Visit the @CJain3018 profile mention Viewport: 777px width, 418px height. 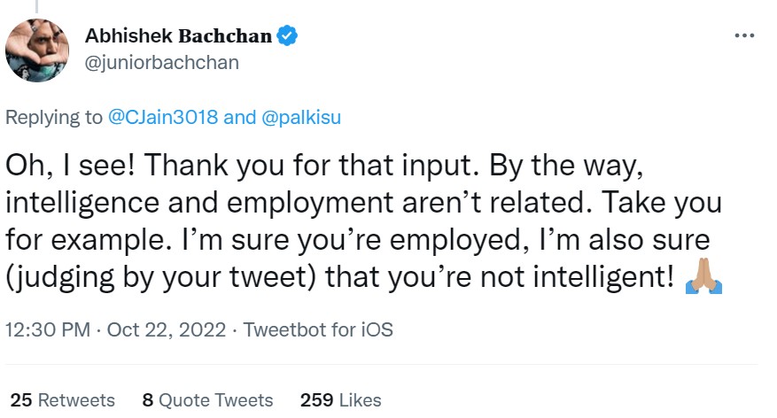click(x=163, y=118)
